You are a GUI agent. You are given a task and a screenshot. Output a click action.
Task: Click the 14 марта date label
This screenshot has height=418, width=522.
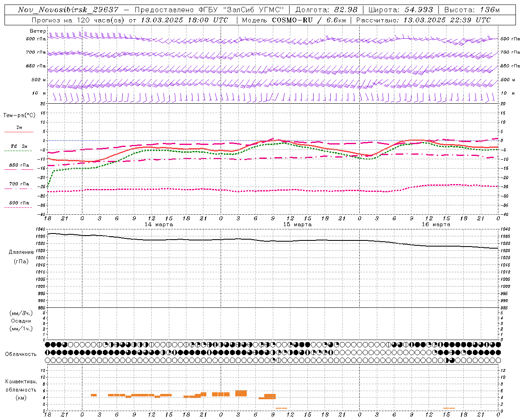click(x=159, y=225)
